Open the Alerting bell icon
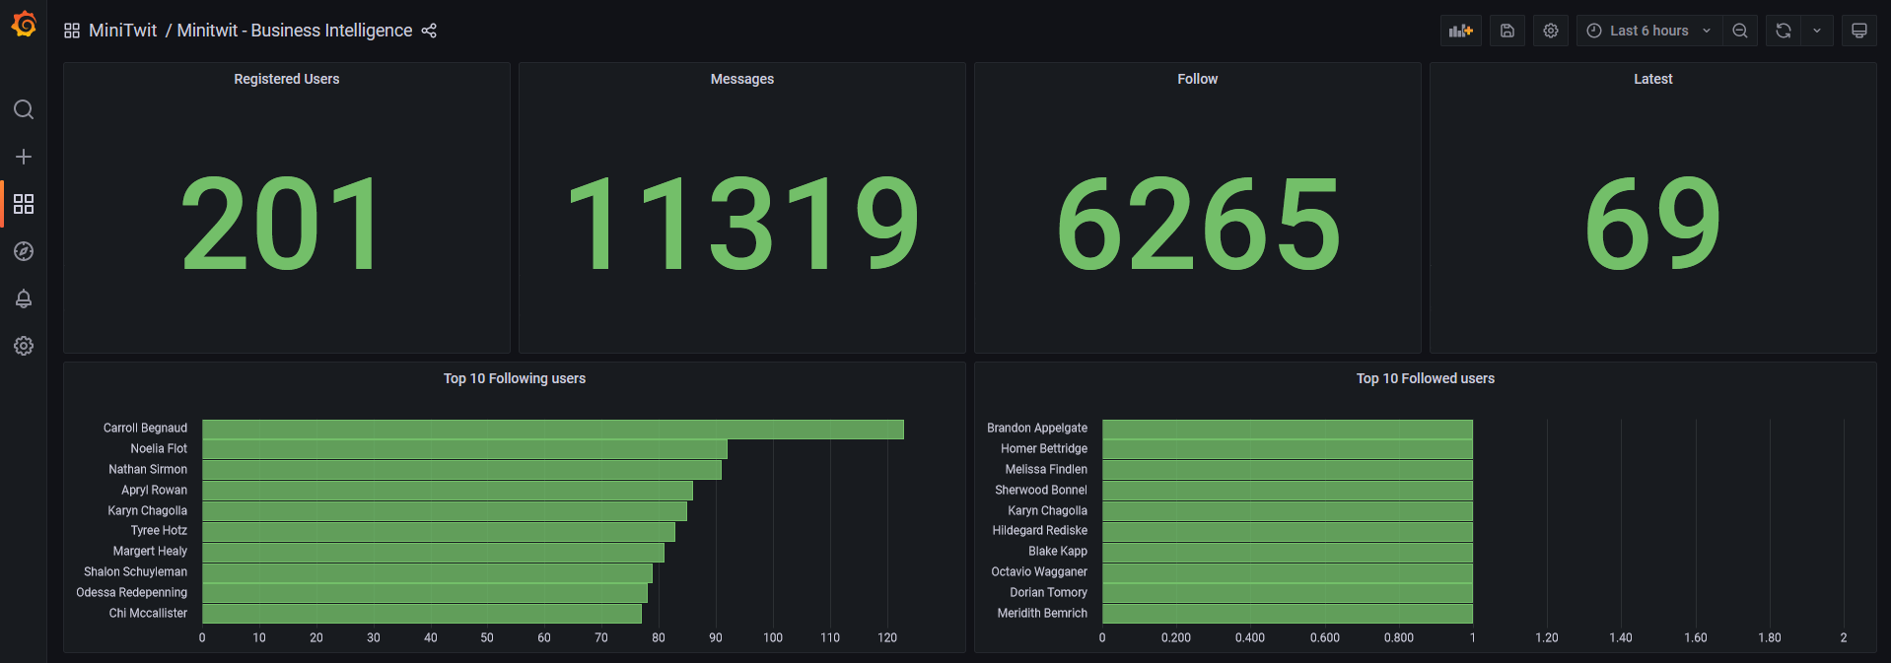The width and height of the screenshot is (1891, 663). [24, 298]
